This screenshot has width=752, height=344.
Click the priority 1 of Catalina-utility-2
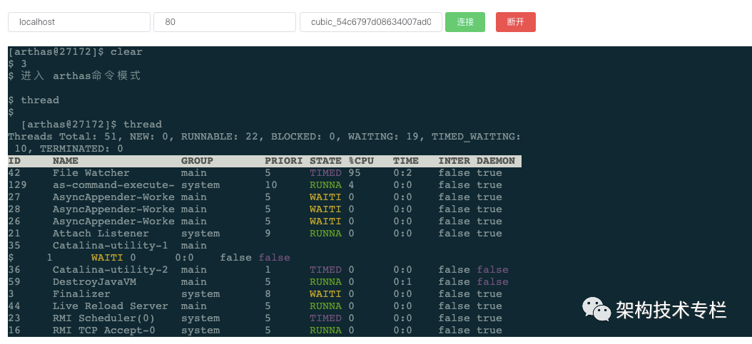[x=268, y=270]
